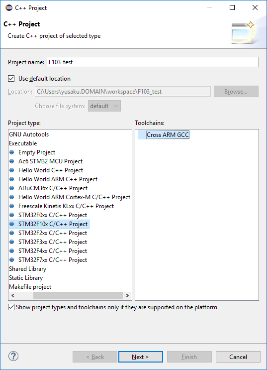Open the Choose file system dropdown
The width and height of the screenshot is (267, 370).
click(x=104, y=106)
